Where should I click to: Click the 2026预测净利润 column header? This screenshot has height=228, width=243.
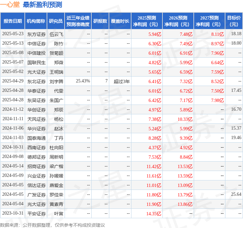[x=178, y=21]
